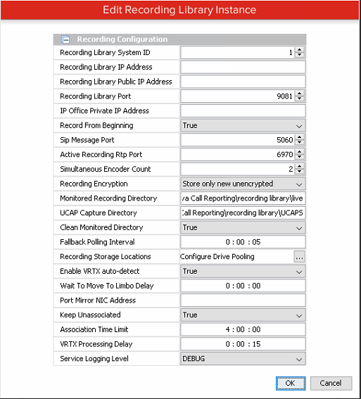Click the UCAP Capture Directory path field
Image resolution: width=361 pixels, height=399 pixels.
click(243, 213)
